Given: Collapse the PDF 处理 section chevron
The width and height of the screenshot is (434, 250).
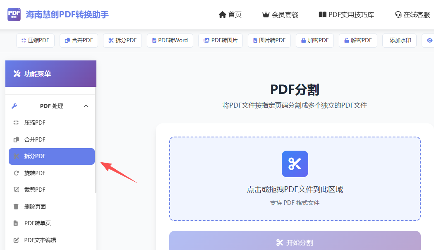Looking at the screenshot, I should [86, 106].
